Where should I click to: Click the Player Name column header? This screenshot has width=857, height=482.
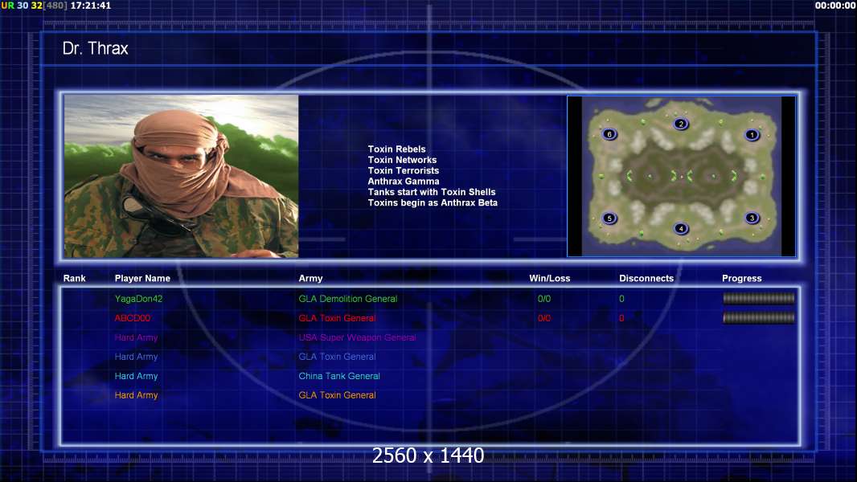[x=142, y=279]
